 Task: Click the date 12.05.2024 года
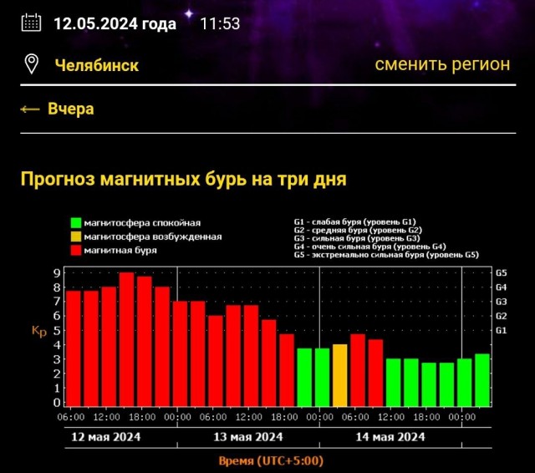115,23
